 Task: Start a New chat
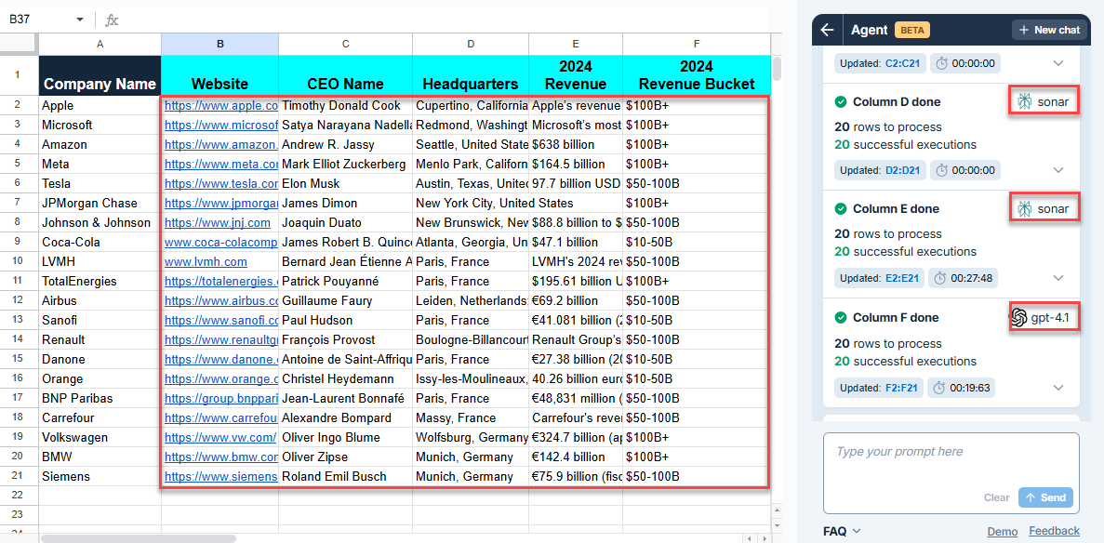[1049, 30]
